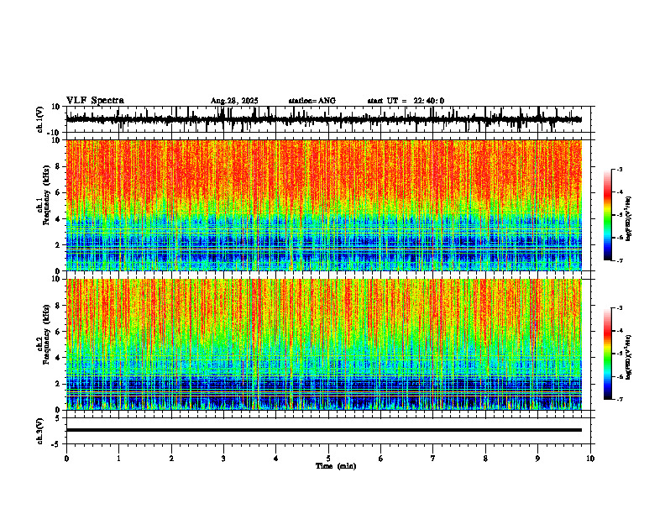The height and width of the screenshot is (514, 665).
Task: Click the ch.2 spectrogram plot
Action: 323,344
